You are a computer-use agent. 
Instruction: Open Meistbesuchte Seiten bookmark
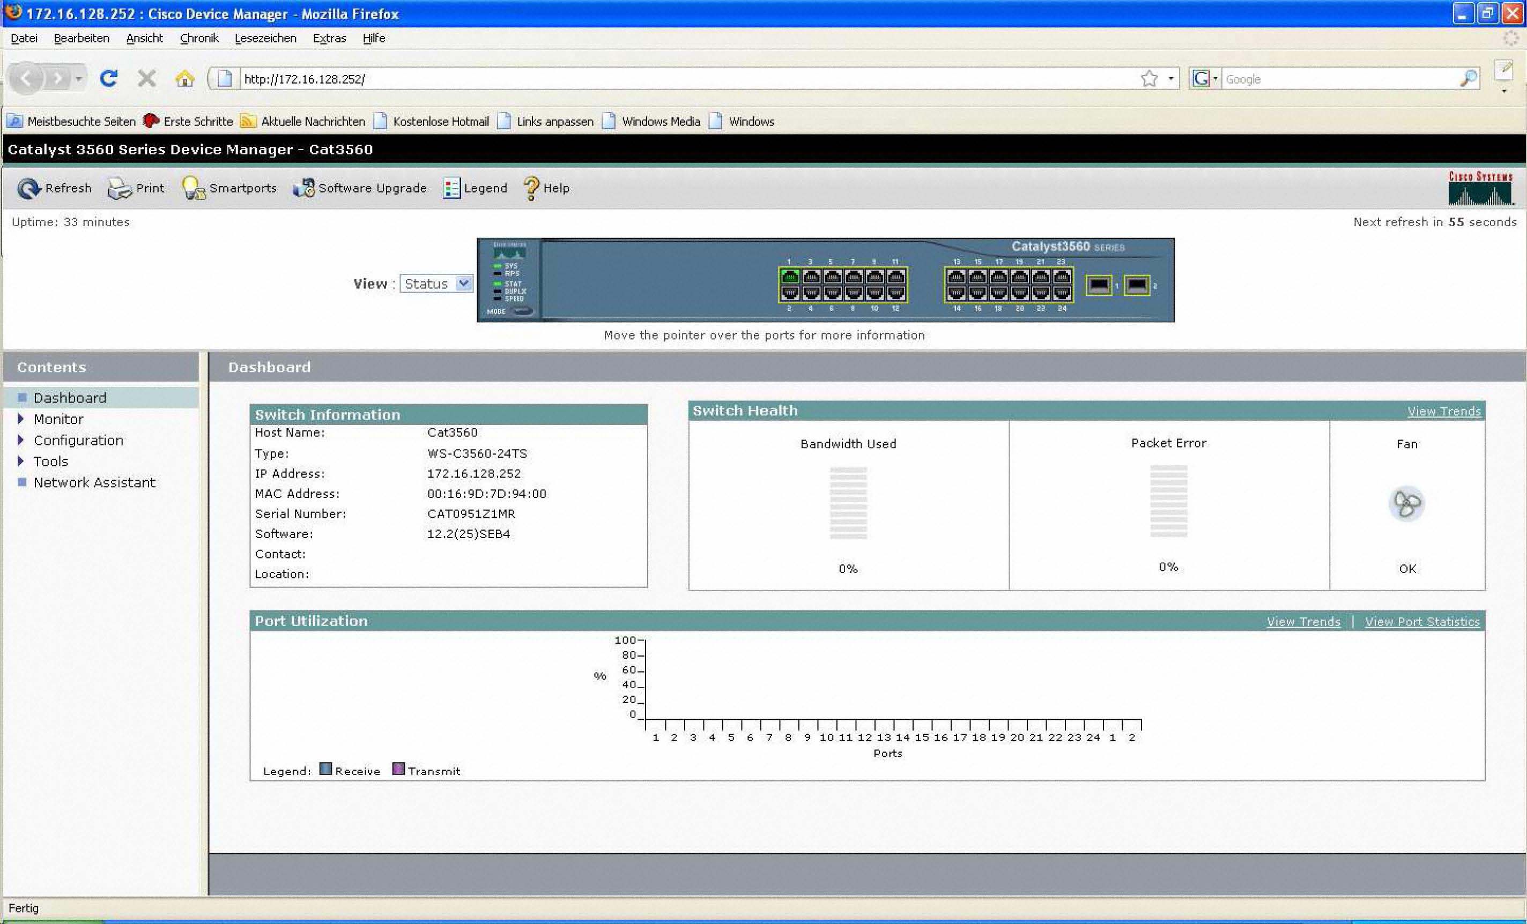(x=71, y=121)
